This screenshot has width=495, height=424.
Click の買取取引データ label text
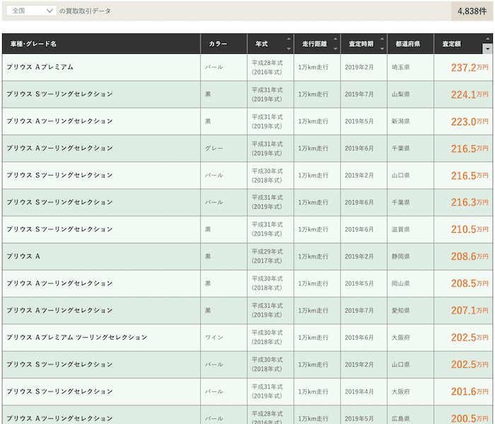86,11
